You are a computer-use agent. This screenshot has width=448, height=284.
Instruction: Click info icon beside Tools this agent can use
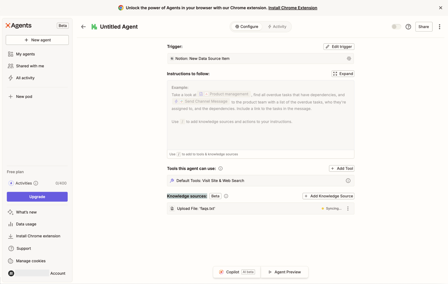tap(220, 169)
